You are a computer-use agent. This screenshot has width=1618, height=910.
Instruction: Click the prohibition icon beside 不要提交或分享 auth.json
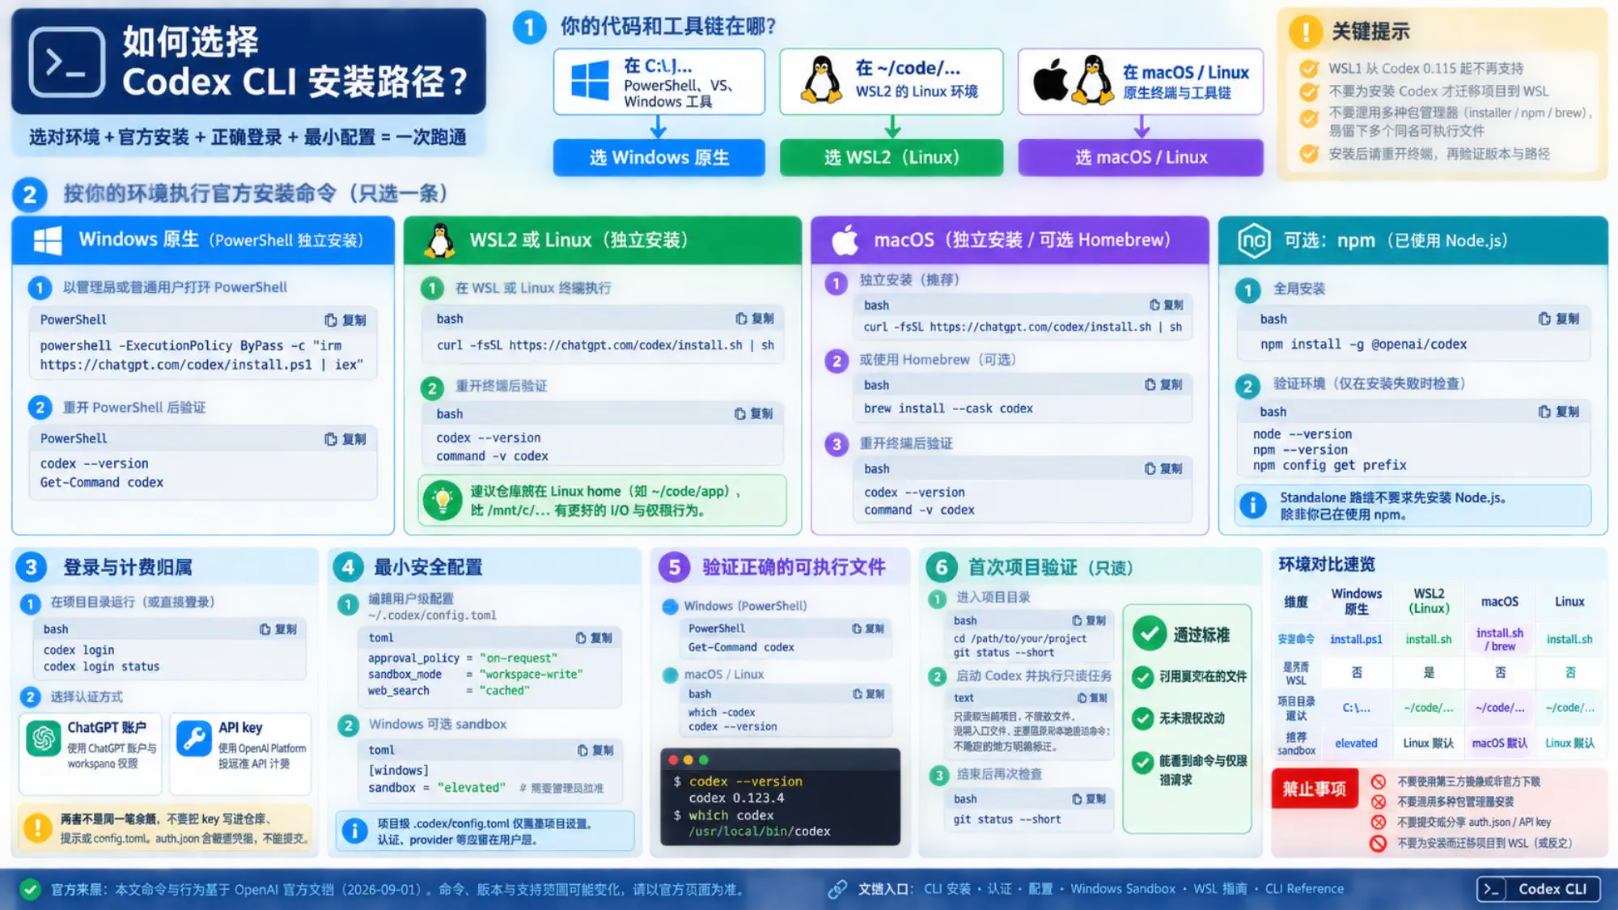(1379, 822)
